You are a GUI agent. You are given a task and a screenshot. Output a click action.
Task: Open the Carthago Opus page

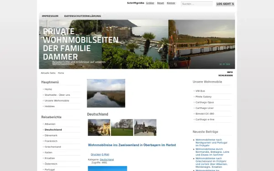click(x=205, y=103)
